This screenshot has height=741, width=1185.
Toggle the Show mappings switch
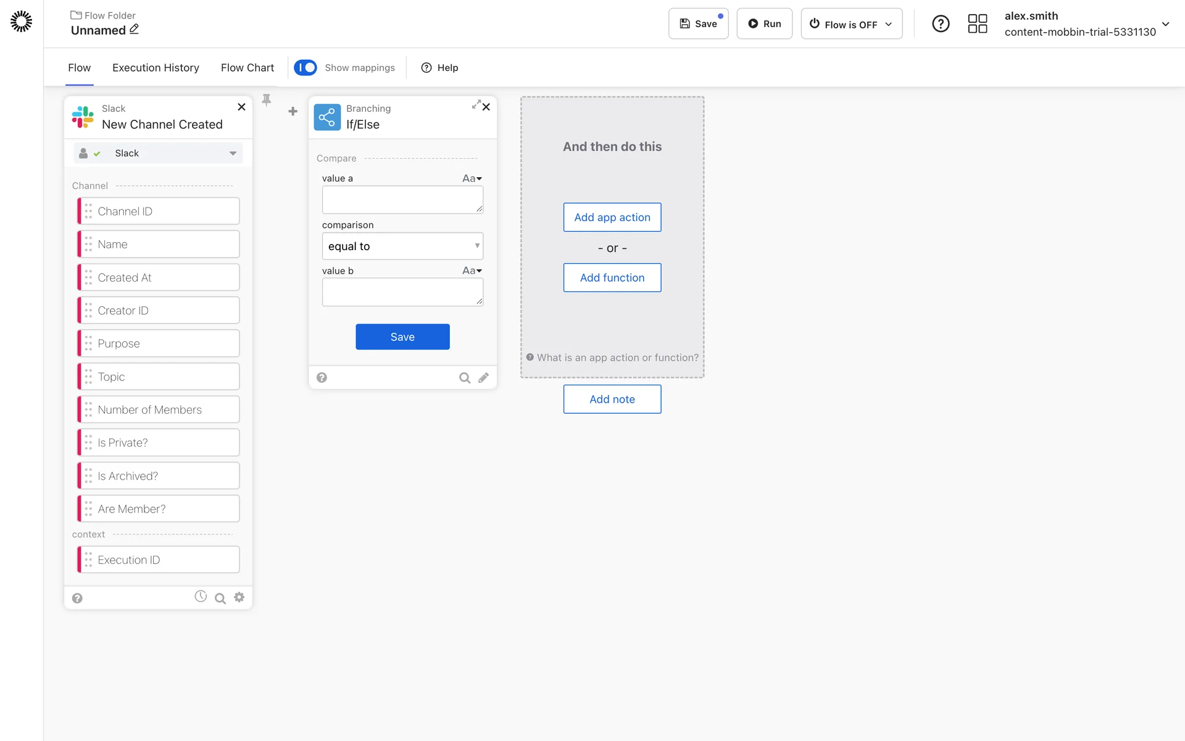pos(306,67)
